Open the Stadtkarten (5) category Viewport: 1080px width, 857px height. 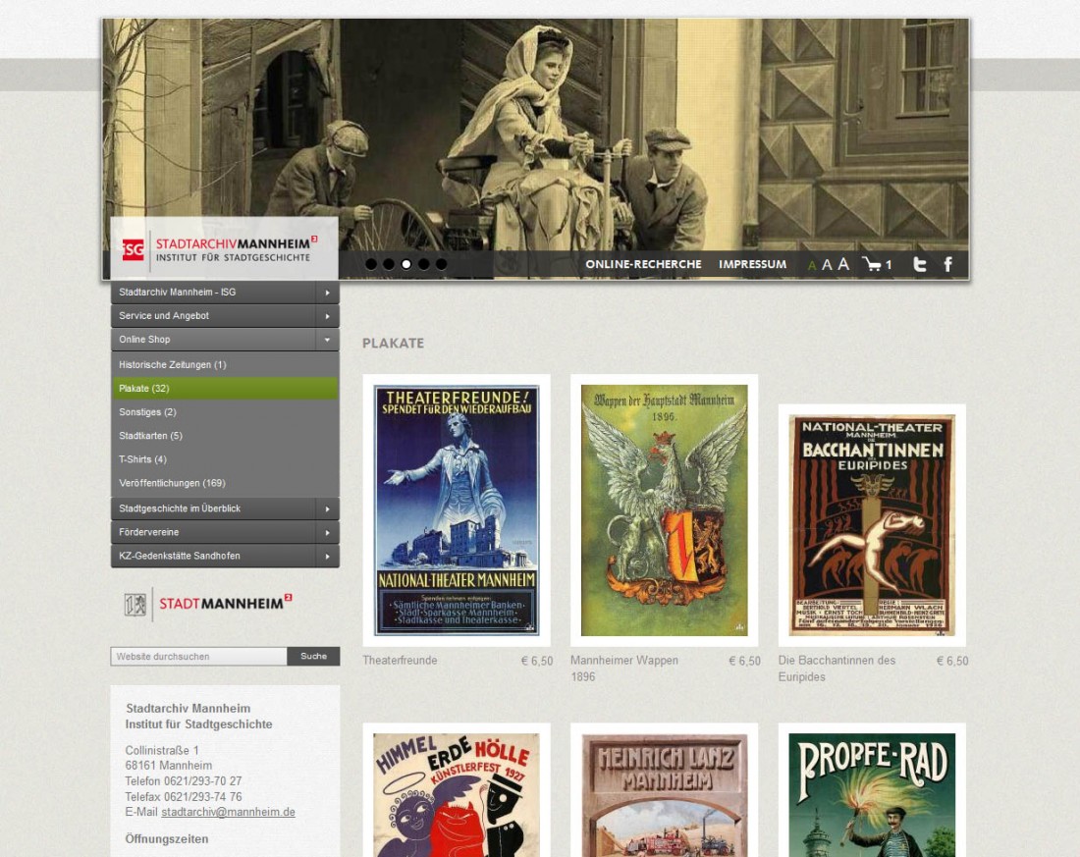pyautogui.click(x=151, y=436)
